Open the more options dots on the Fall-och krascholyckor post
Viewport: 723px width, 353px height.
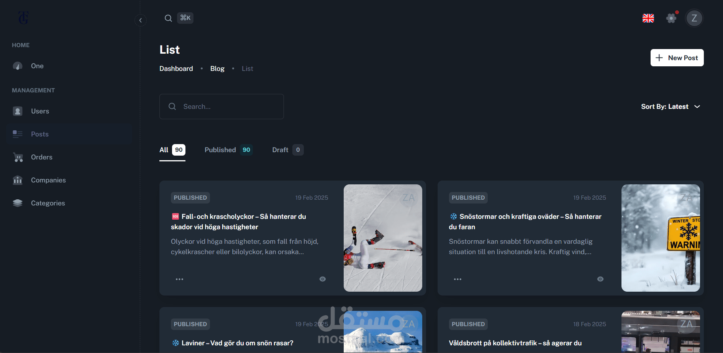(179, 279)
